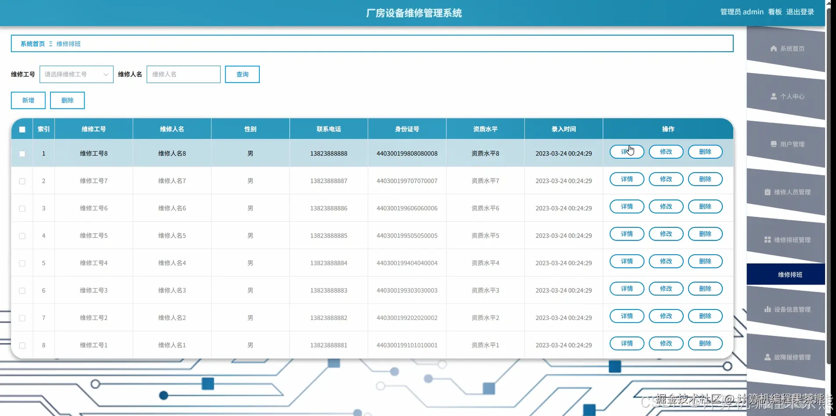Click 修改 for 维修工号2

coord(666,316)
